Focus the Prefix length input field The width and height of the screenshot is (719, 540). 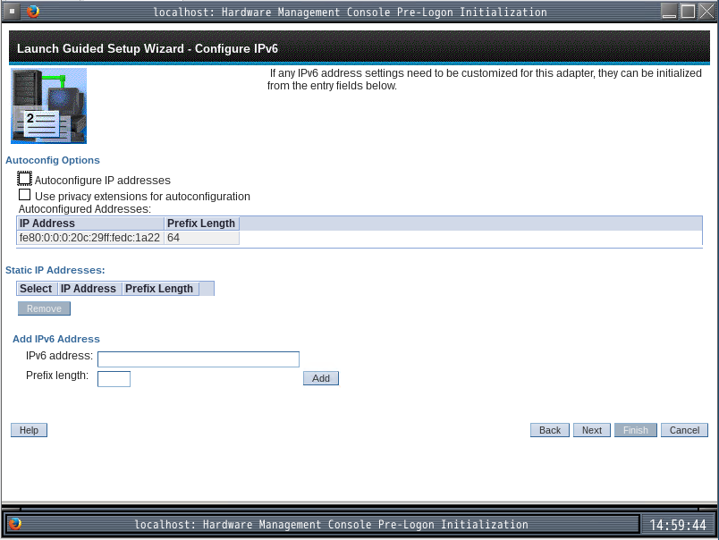(x=114, y=379)
